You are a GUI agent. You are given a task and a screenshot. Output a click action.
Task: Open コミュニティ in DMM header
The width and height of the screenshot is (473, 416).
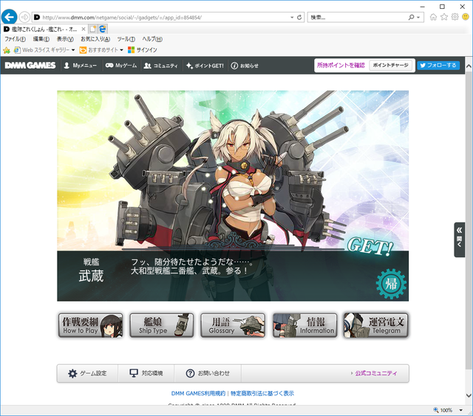tap(161, 66)
